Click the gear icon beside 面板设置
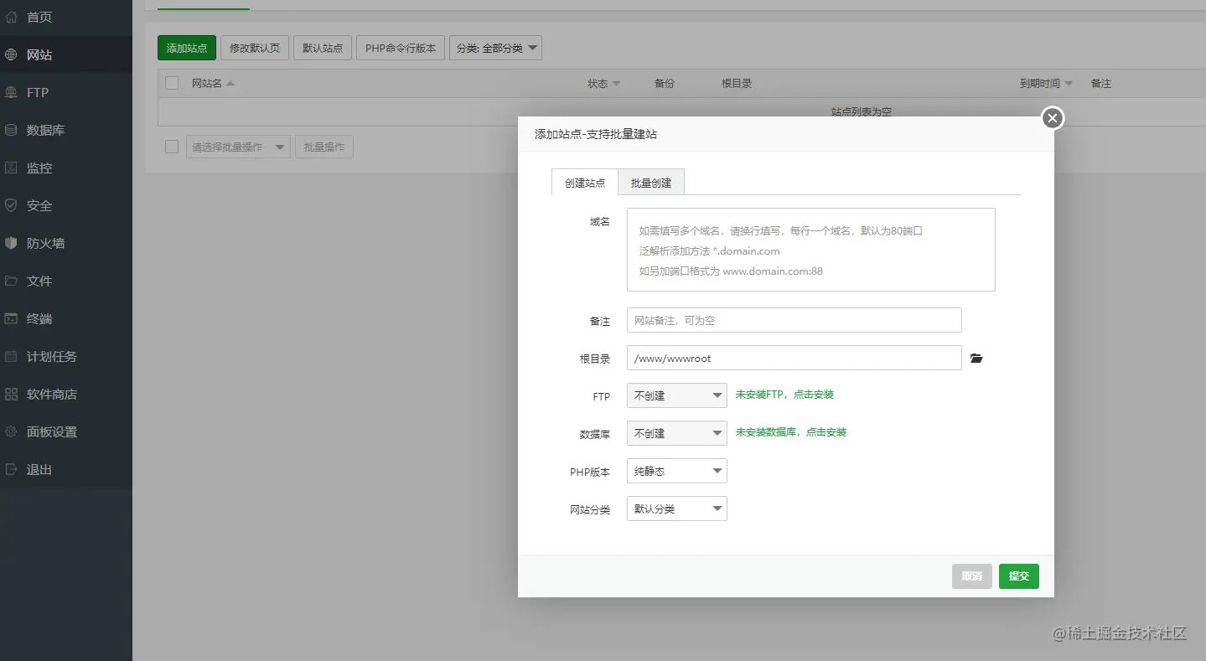 click(x=11, y=431)
